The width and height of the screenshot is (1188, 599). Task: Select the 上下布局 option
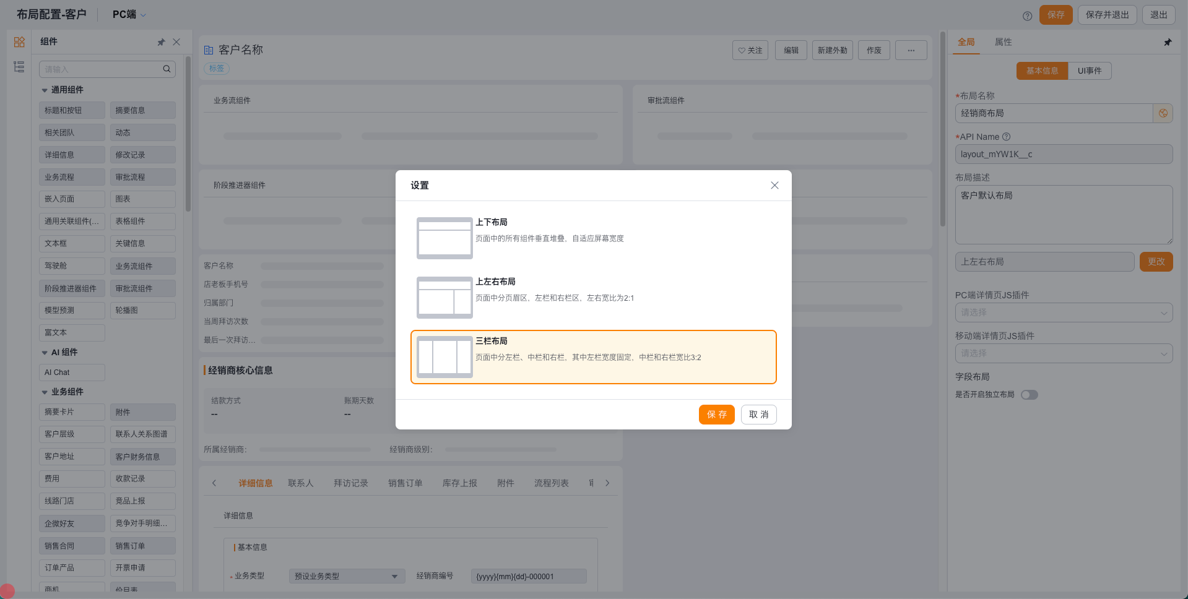(x=593, y=238)
